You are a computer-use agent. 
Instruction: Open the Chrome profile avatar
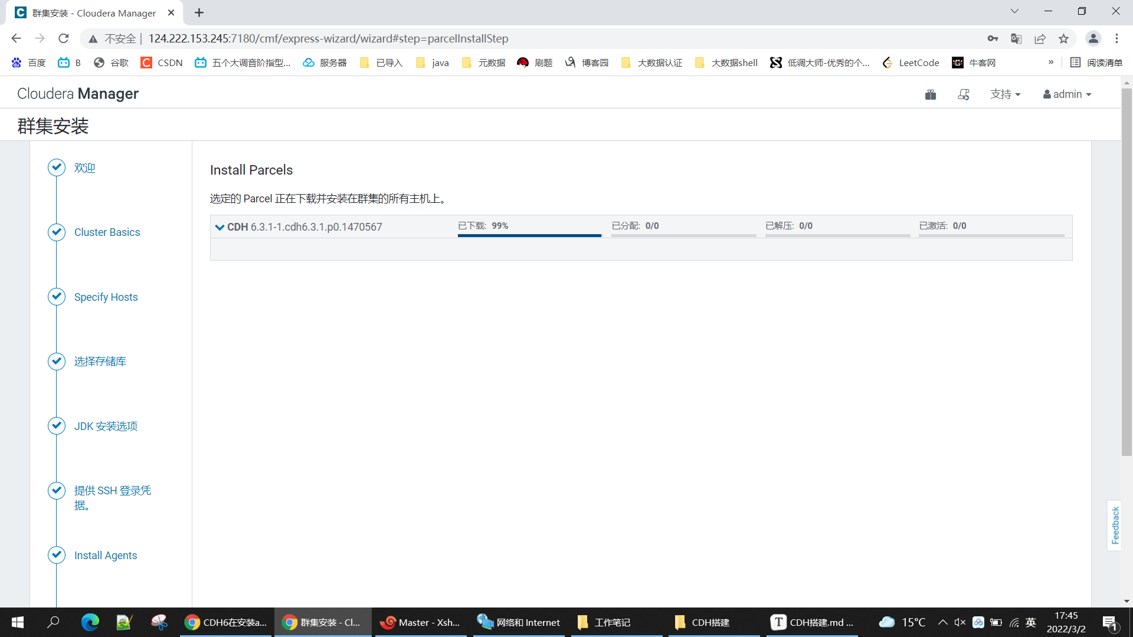tap(1093, 39)
